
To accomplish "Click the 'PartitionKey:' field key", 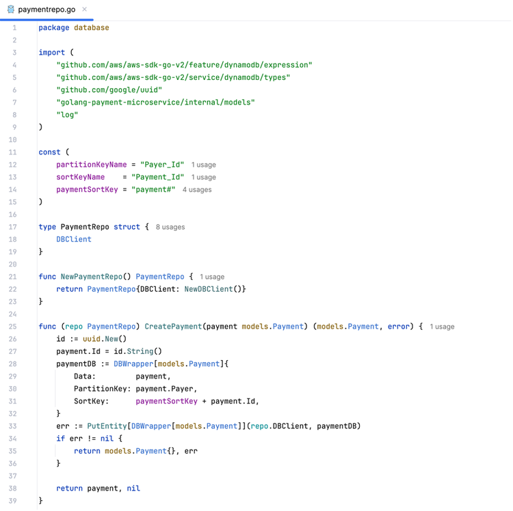I will (103, 389).
